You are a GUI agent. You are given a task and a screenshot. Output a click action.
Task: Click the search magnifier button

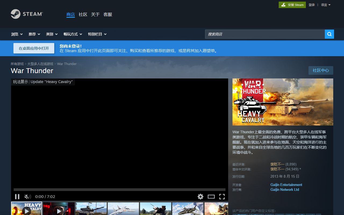point(329,34)
